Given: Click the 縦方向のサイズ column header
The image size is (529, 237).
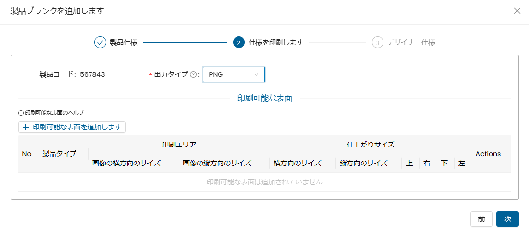Looking at the screenshot, I should 364,163.
